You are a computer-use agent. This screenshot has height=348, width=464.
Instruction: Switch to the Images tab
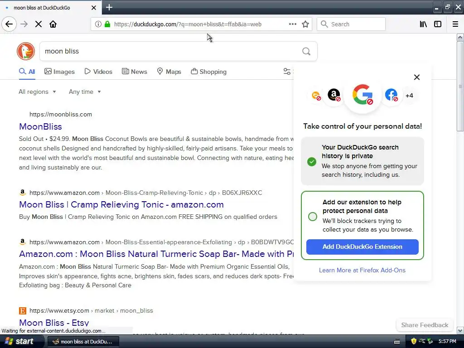point(59,72)
